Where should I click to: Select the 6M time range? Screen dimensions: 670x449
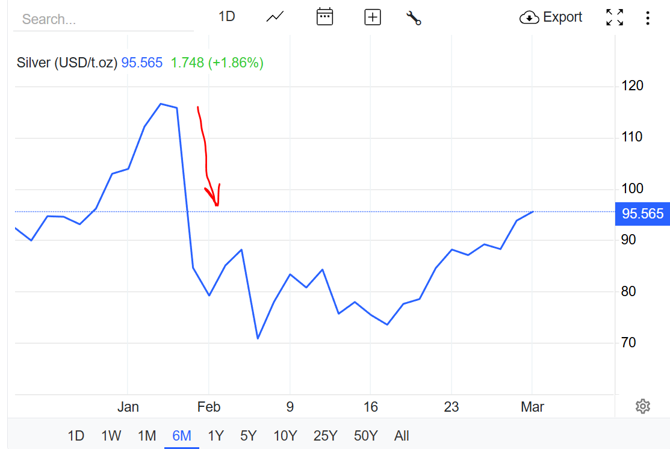[x=182, y=436]
